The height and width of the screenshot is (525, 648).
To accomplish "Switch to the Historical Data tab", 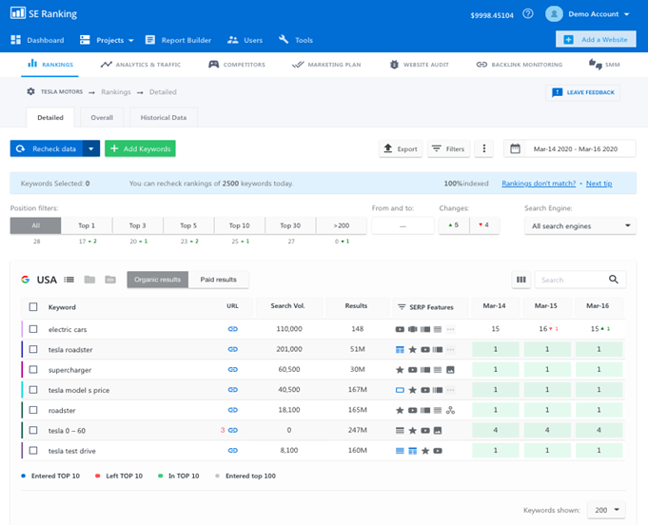I will [164, 118].
